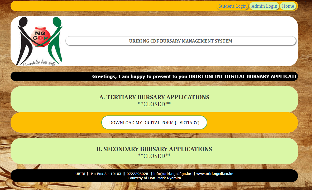Click the CLOSED status under Tertiary applications

(x=154, y=104)
